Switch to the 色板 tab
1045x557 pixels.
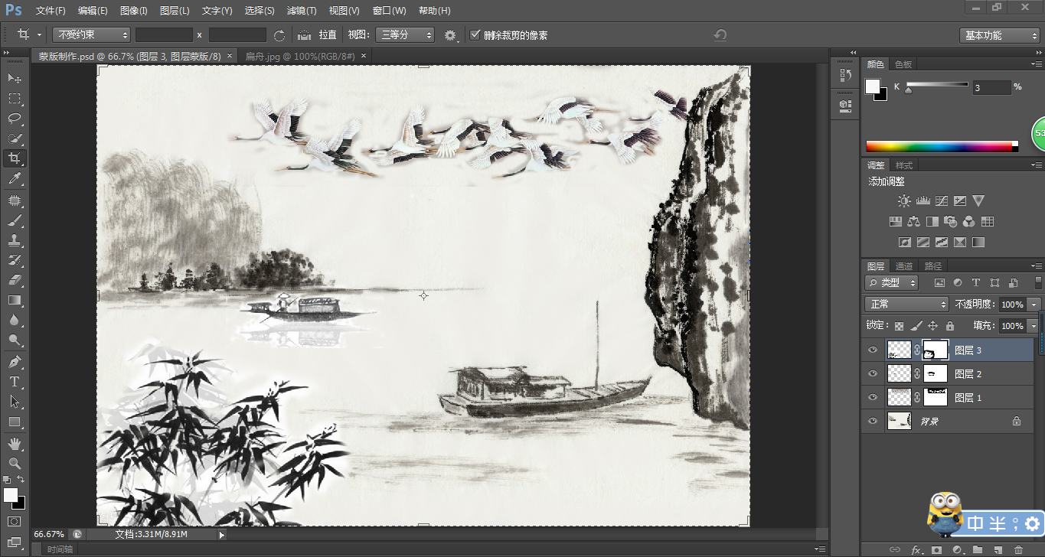[903, 65]
